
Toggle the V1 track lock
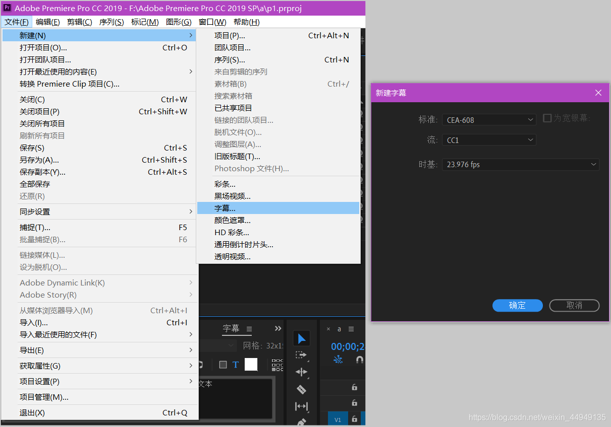pyautogui.click(x=354, y=419)
